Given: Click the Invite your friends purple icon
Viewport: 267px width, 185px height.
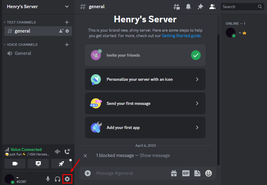Looking at the screenshot, I should [x=96, y=55].
